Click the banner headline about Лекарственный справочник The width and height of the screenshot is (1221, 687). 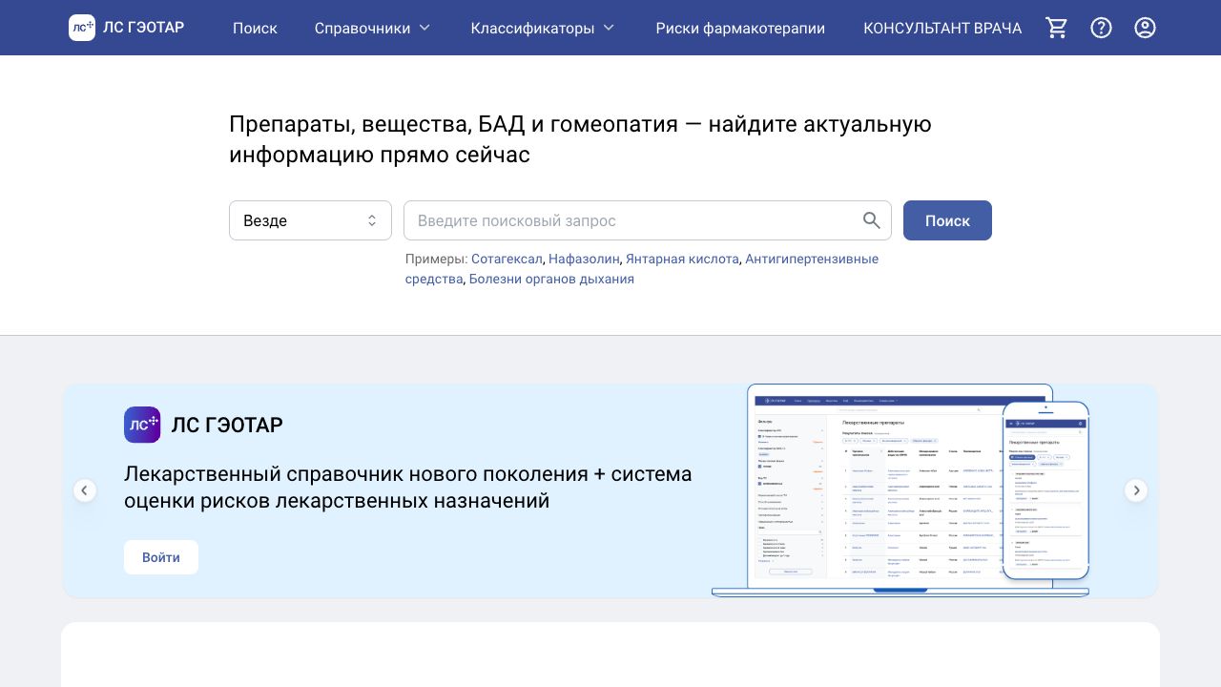pyautogui.click(x=408, y=487)
